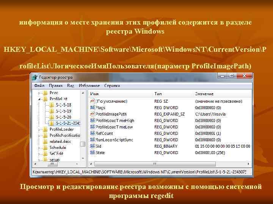Select the related.desc folder icon

[x=45, y=141]
